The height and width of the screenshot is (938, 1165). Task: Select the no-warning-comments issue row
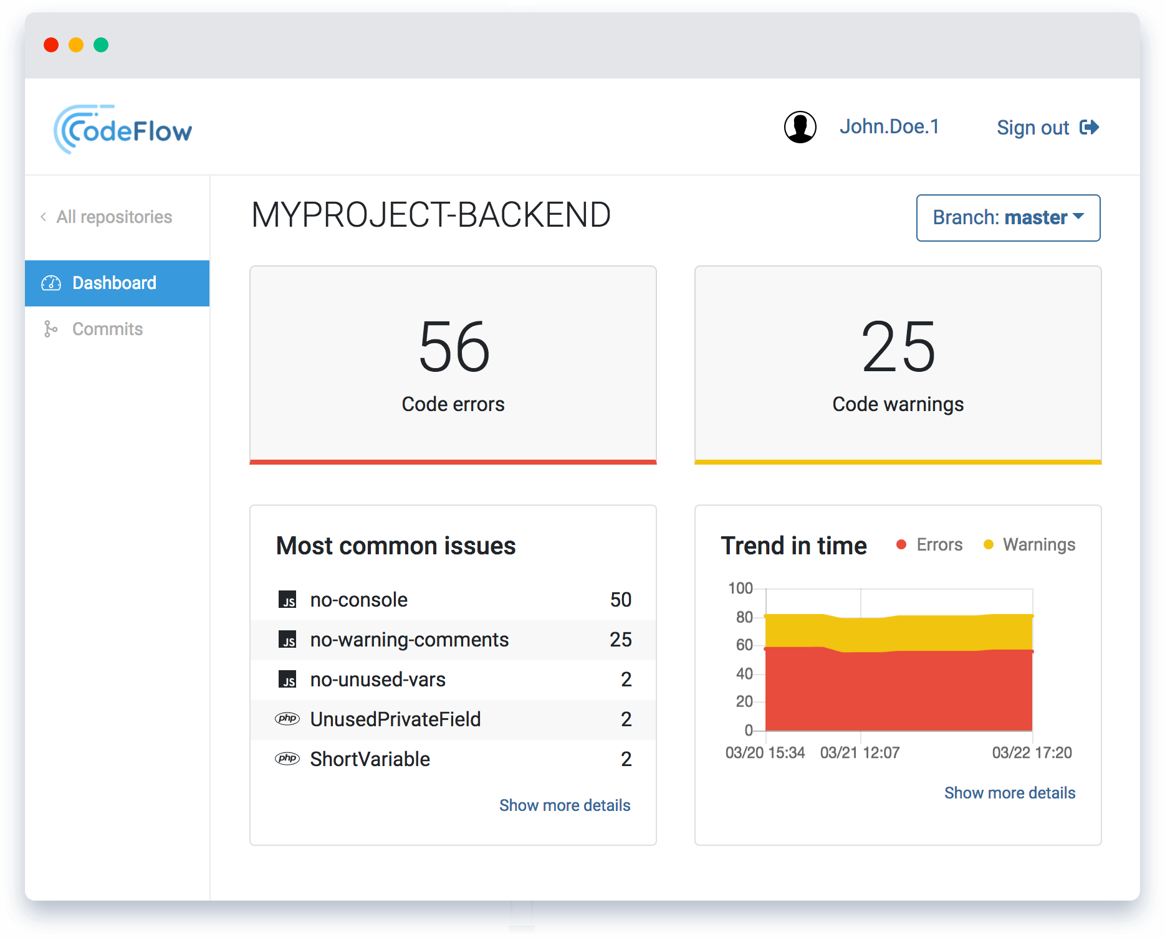453,640
